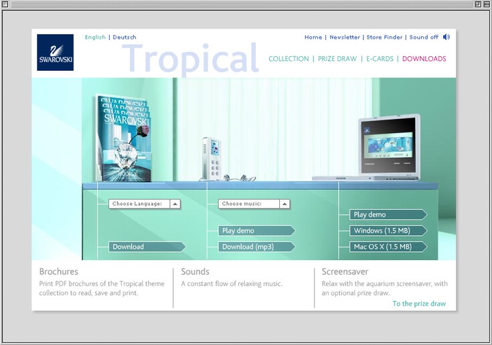Click the Swarovski swan logo

pos(55,52)
